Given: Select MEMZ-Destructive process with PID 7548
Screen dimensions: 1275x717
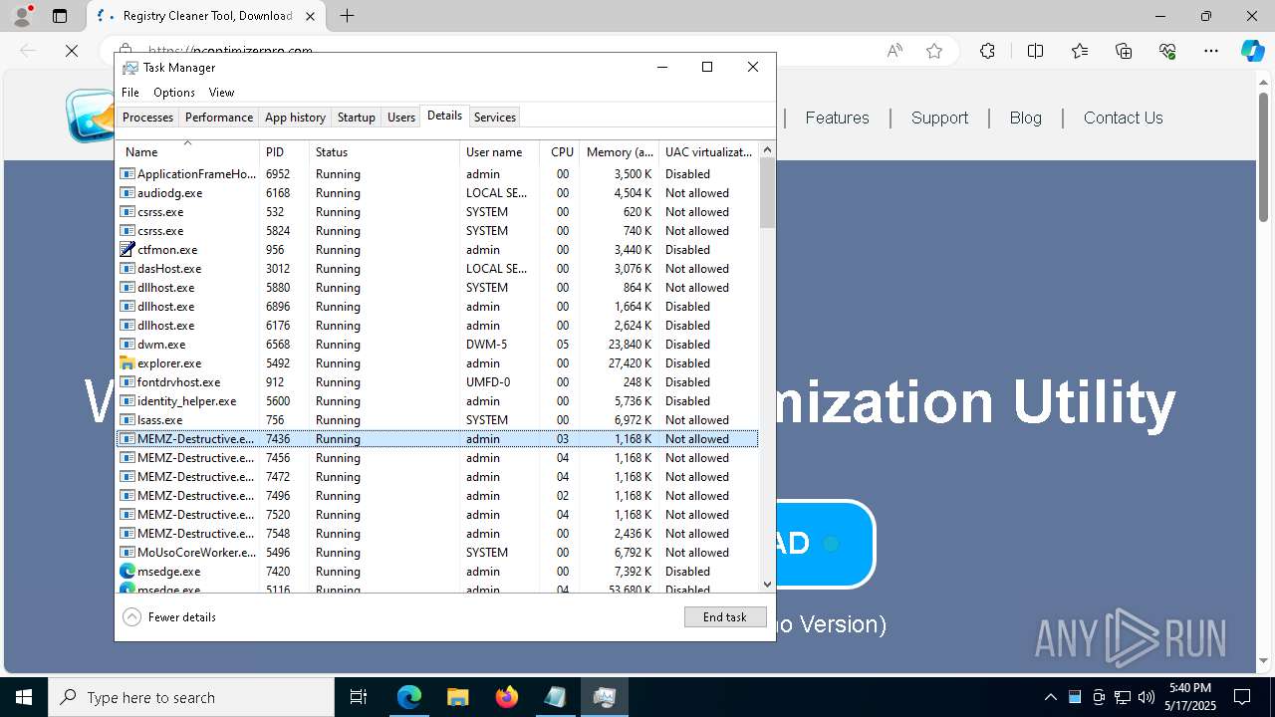Looking at the screenshot, I should tap(437, 534).
